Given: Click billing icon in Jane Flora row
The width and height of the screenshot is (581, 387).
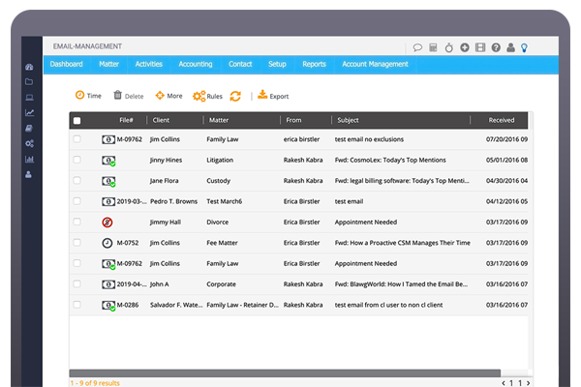Looking at the screenshot, I should [108, 182].
